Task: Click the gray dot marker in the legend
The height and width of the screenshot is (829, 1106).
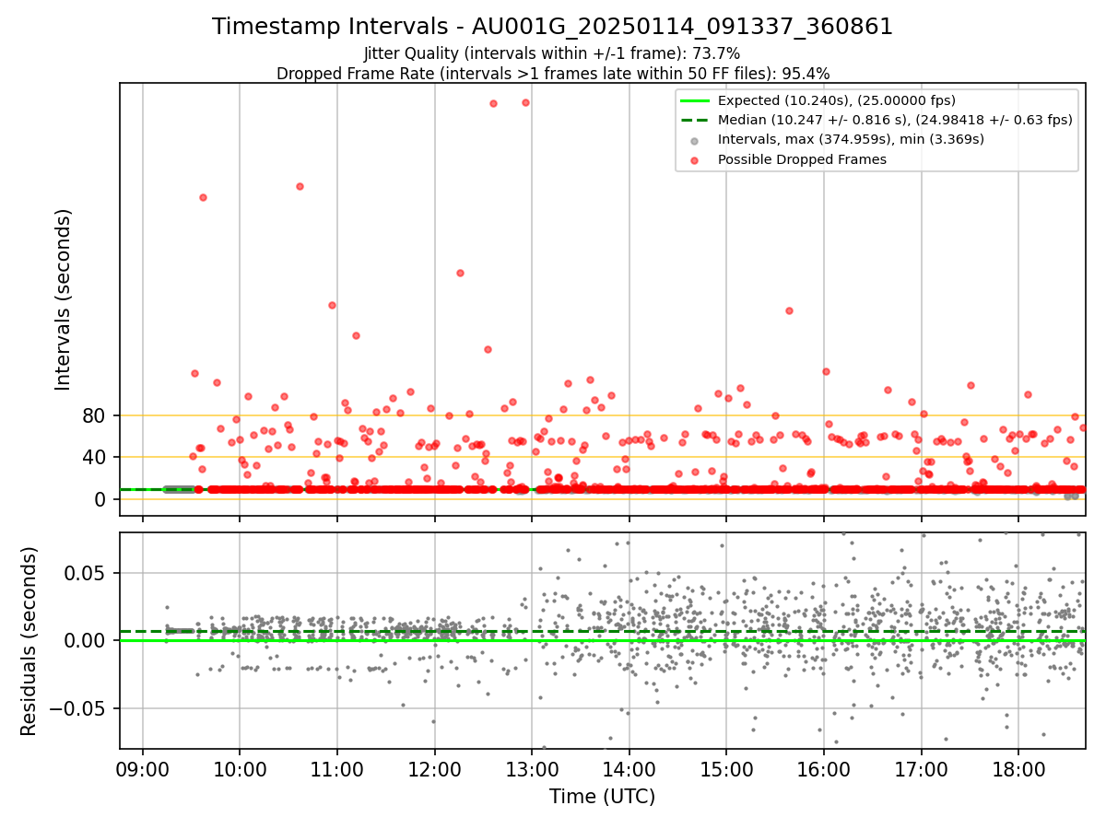Action: tap(695, 141)
